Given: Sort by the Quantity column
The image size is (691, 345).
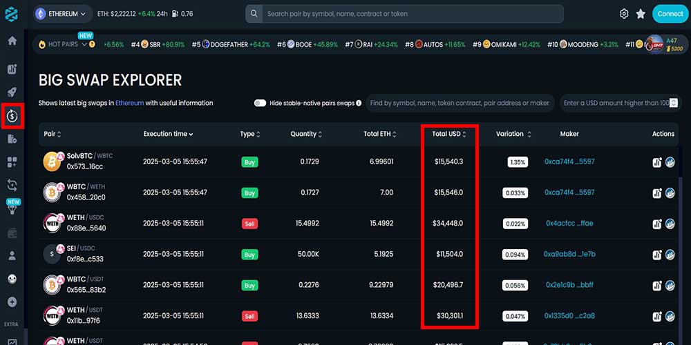Looking at the screenshot, I should [306, 134].
